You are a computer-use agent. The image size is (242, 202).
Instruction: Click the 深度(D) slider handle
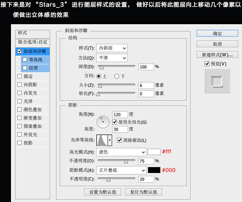click(101, 67)
